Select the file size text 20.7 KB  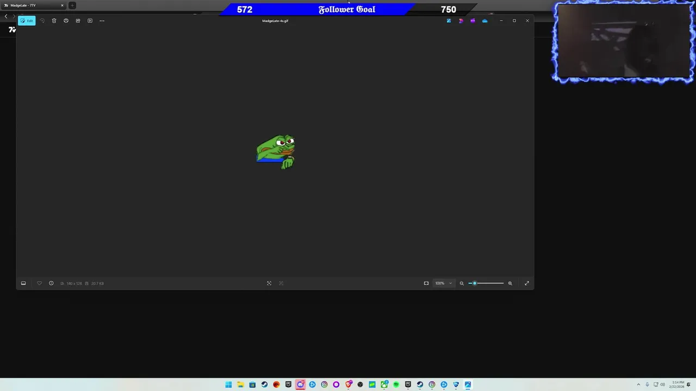(97, 283)
